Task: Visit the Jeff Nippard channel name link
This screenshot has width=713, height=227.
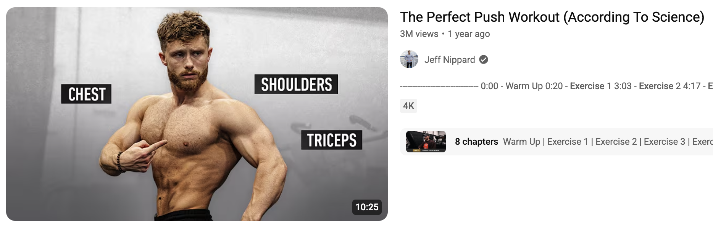Action: (x=450, y=59)
